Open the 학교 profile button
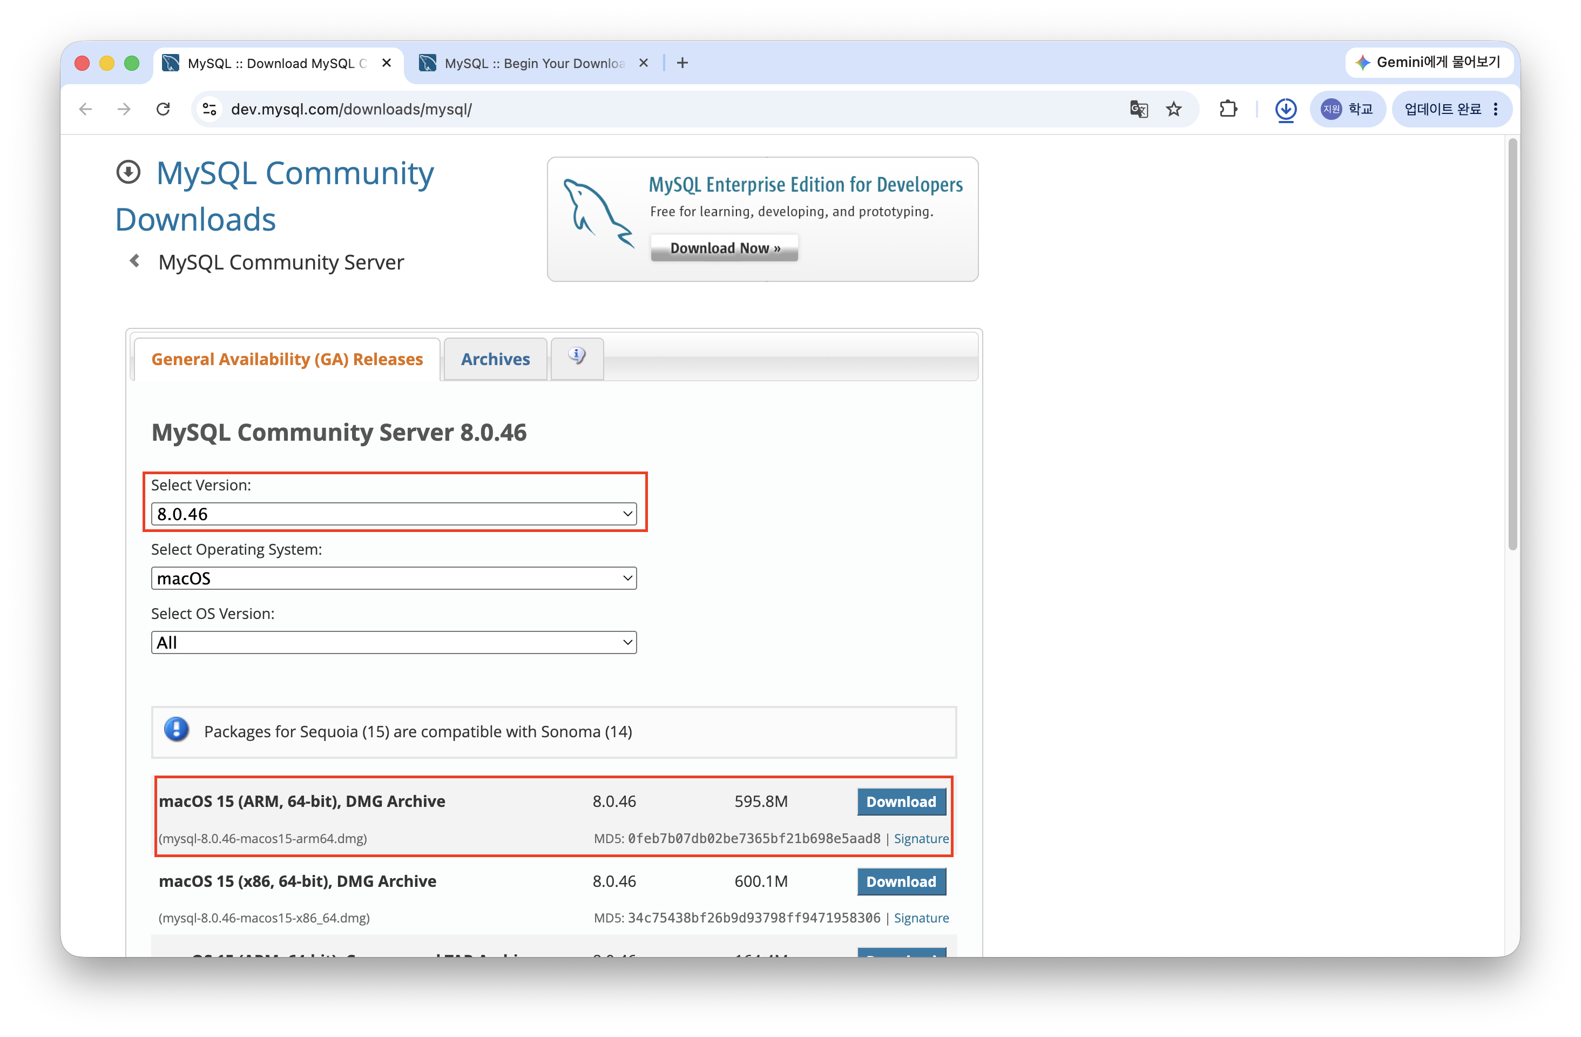Image resolution: width=1581 pixels, height=1037 pixels. point(1347,109)
